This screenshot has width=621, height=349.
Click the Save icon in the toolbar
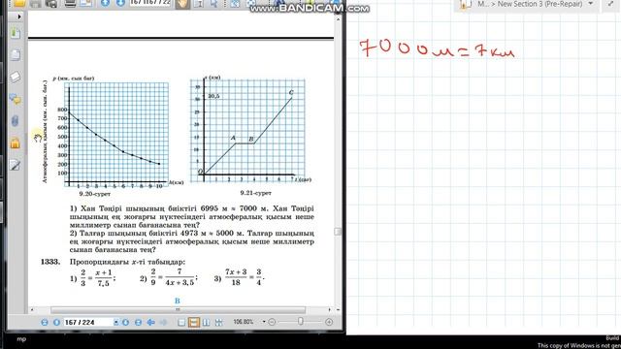36,4
